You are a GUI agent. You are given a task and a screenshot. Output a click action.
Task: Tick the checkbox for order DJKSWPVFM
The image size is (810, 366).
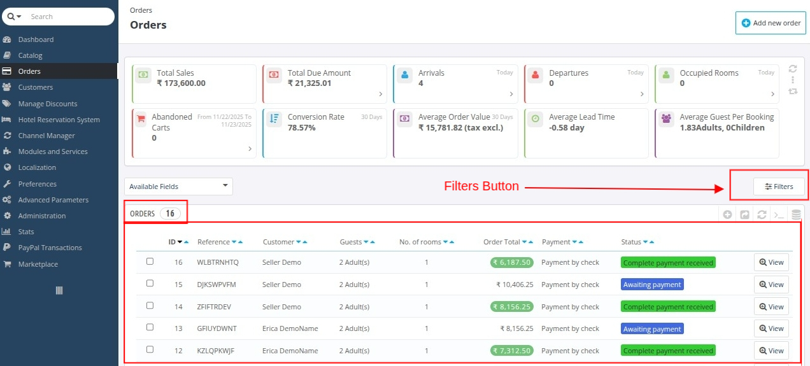click(x=150, y=283)
